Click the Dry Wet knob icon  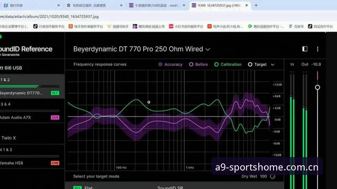pos(272,176)
